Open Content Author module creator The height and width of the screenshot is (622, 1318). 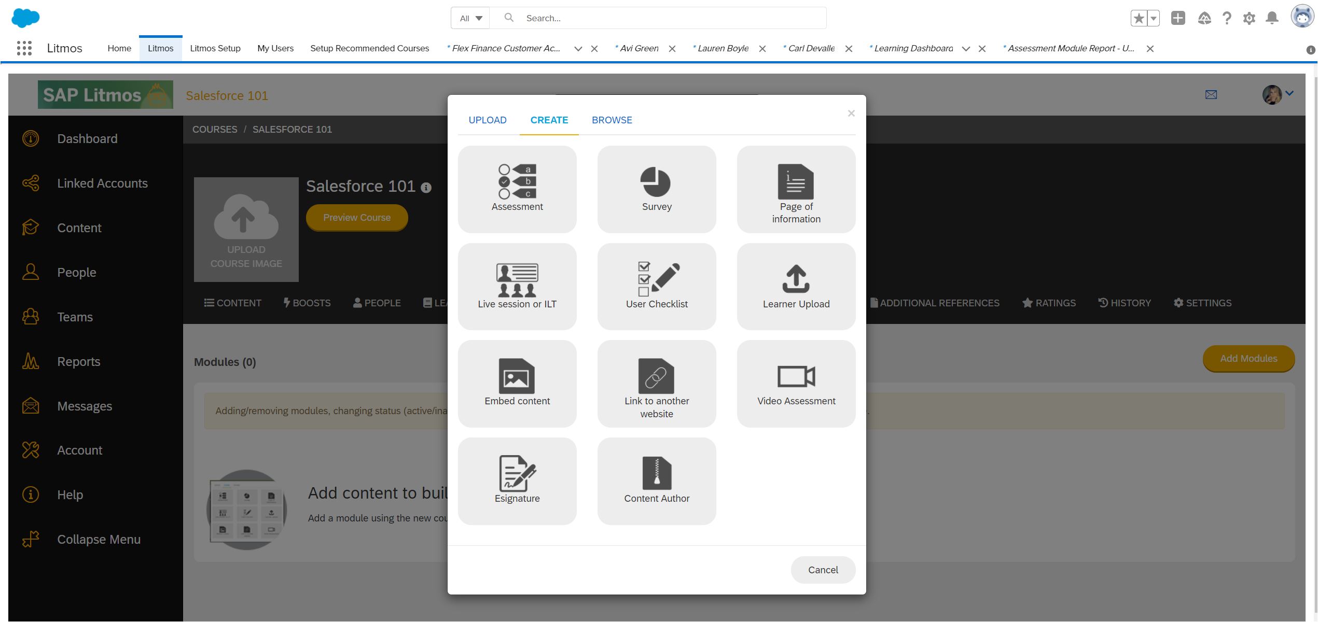click(x=656, y=480)
